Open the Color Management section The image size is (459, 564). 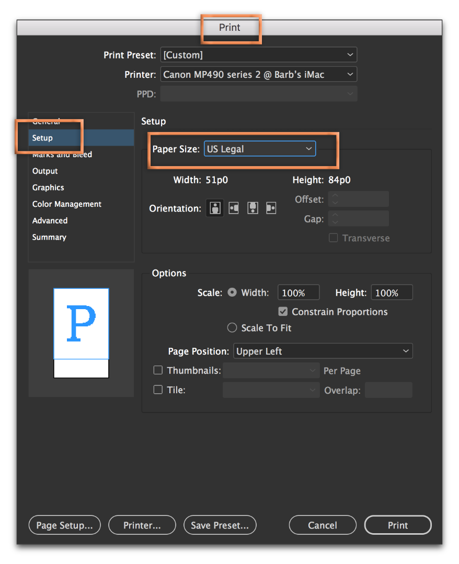[67, 204]
